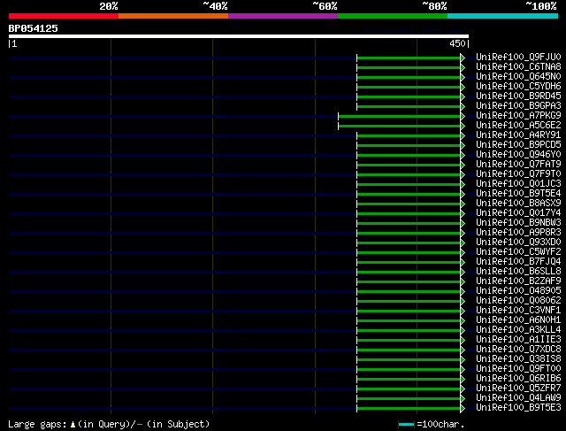The width and height of the screenshot is (566, 431).
Task: Click the UniRef100_B9PCD5 label
Action: (518, 145)
